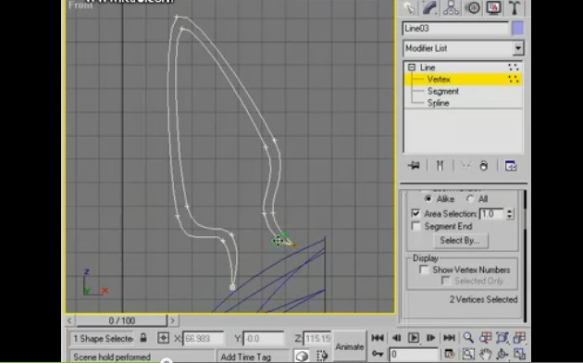Select the All radio button

coord(470,199)
